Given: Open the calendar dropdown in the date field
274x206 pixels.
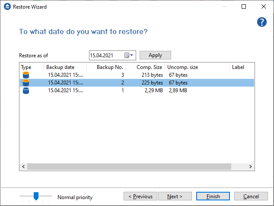Looking at the screenshot, I should click(129, 55).
